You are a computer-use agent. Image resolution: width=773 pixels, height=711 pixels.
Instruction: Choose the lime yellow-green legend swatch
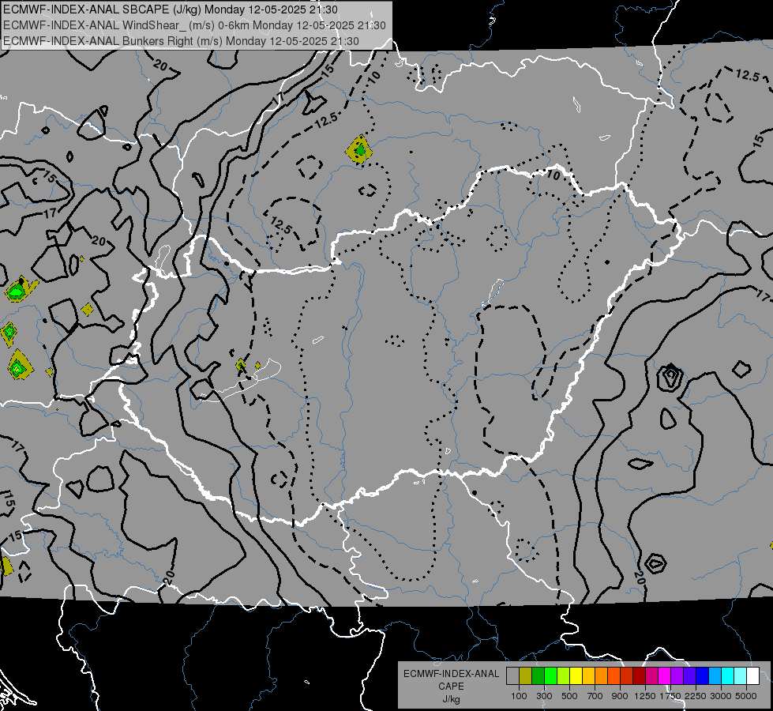564,676
